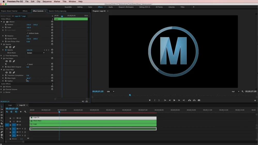Image resolution: width=258 pixels, height=145 pixels.
Task: Toggle V3 track output eye
Action: (x=20, y=118)
